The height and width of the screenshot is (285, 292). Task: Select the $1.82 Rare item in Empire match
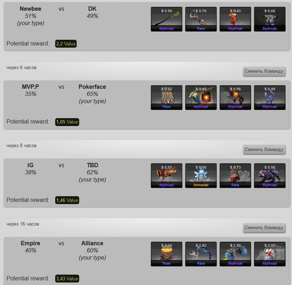pyautogui.click(x=201, y=254)
